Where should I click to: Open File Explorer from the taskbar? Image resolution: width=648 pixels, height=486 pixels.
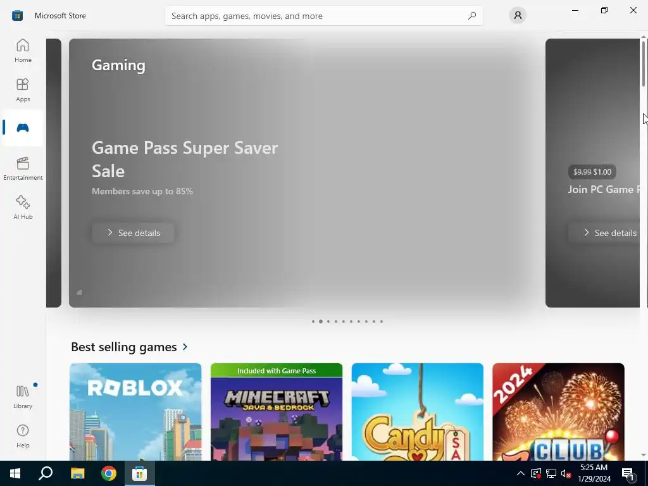77,473
